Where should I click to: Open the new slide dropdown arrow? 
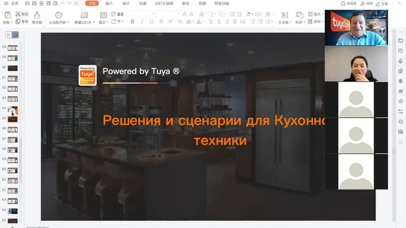[x=94, y=23]
